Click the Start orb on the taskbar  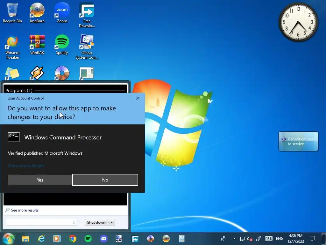click(x=9, y=239)
